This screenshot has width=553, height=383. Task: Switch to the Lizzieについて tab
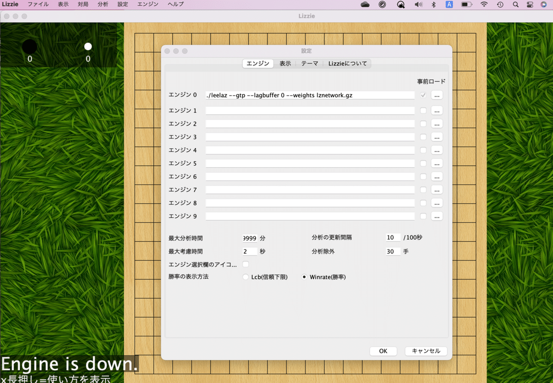point(347,64)
